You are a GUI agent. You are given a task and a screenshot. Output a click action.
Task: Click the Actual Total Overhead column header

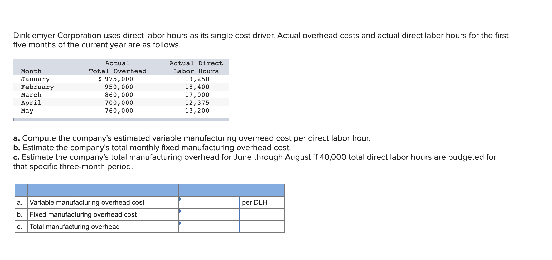[118, 67]
